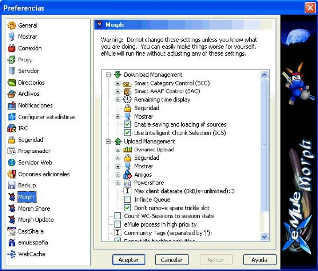Click the tree scrollbar down arrow

click(264, 236)
